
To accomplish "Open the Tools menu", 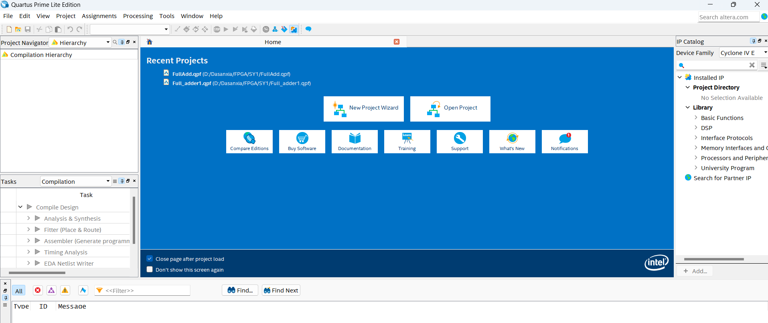I will tap(167, 16).
